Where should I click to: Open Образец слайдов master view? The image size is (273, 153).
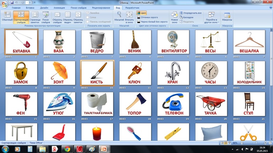point(57,17)
